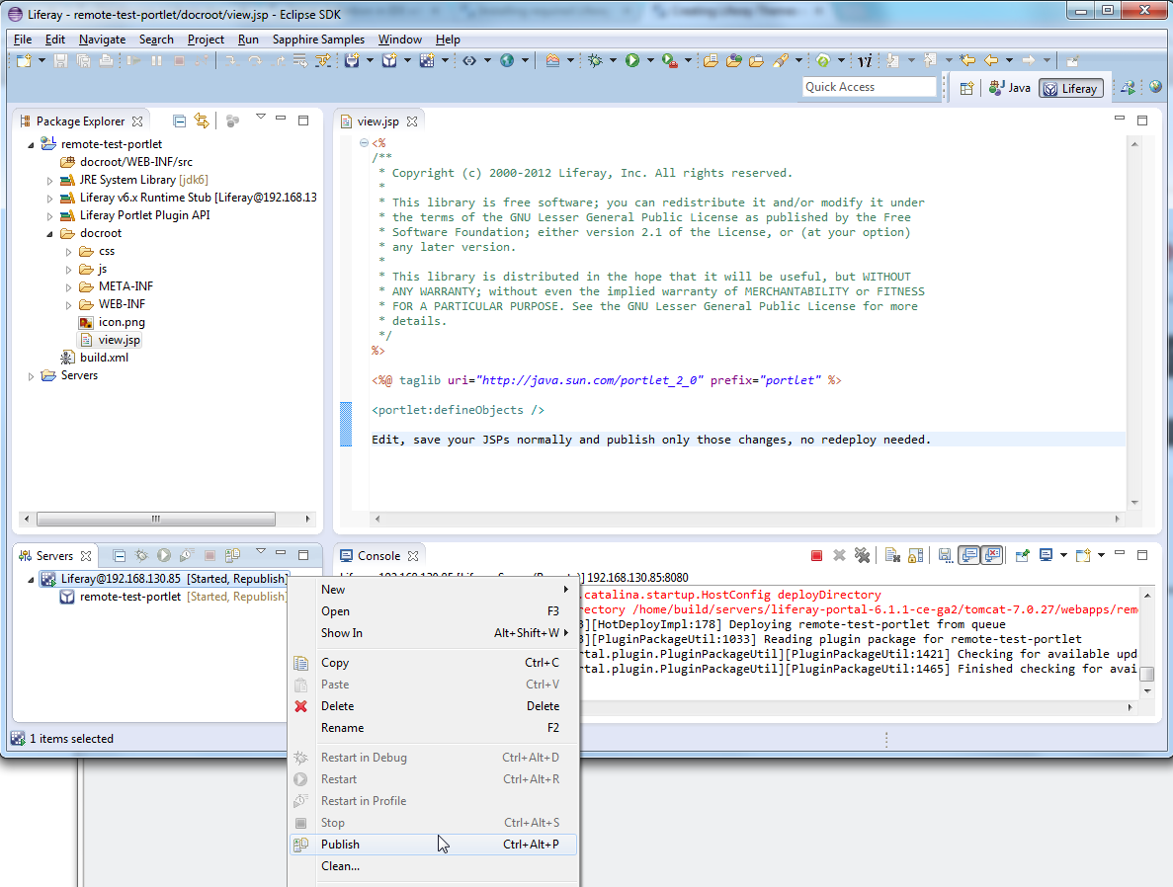Click the green Run button in toolbar

pos(632,60)
